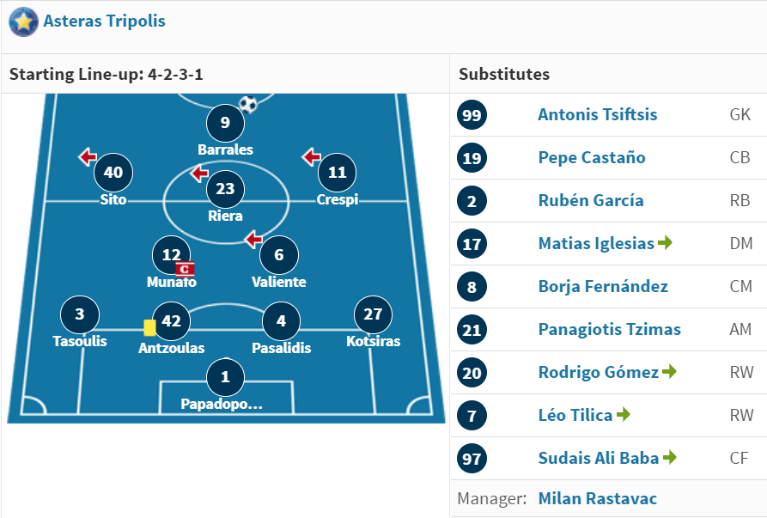Open manager Milan Rastavac's profile
Viewport: 767px width, 518px height.
point(597,498)
